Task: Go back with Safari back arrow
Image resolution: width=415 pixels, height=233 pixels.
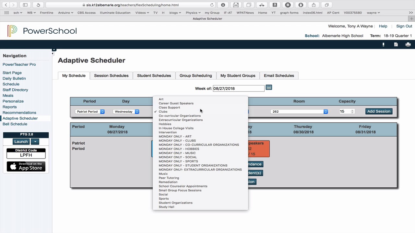Action: point(6,5)
